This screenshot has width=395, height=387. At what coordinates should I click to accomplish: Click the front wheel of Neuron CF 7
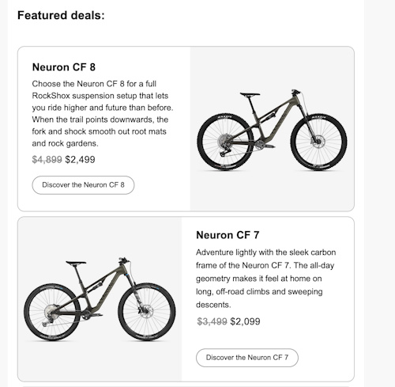click(147, 312)
